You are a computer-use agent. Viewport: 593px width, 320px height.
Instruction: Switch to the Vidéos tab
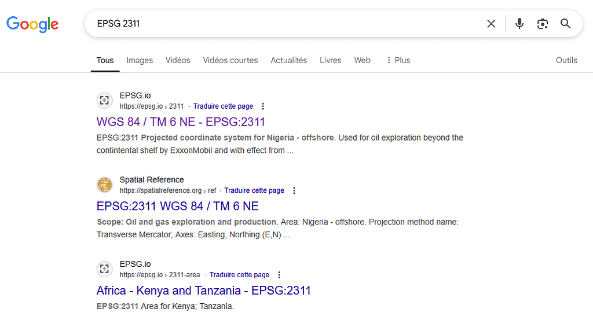click(178, 60)
